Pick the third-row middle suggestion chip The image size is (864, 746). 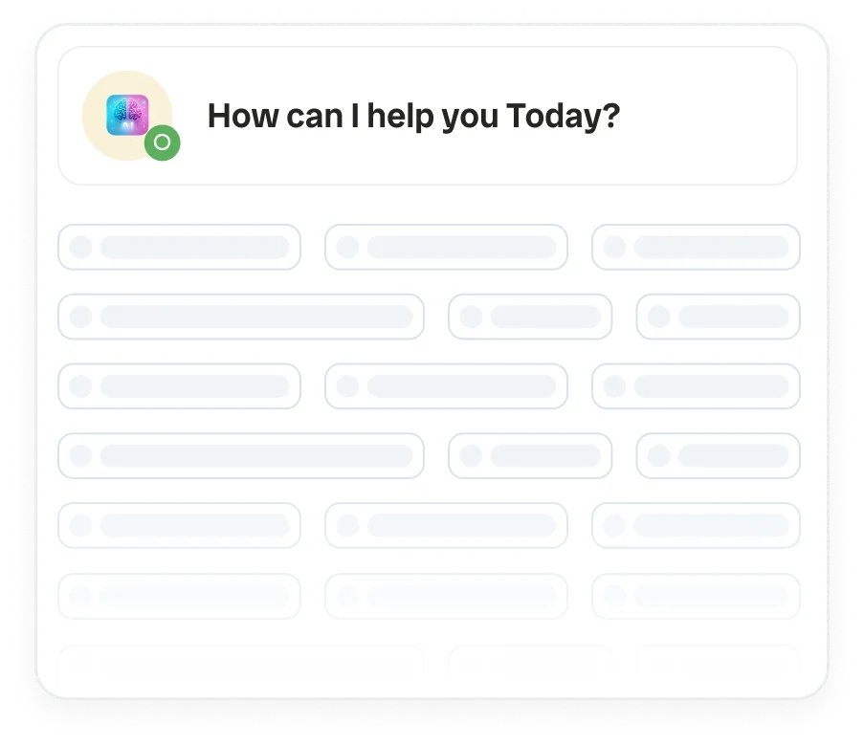pos(446,386)
